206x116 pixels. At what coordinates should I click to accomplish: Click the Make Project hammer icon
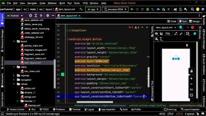(81, 9)
